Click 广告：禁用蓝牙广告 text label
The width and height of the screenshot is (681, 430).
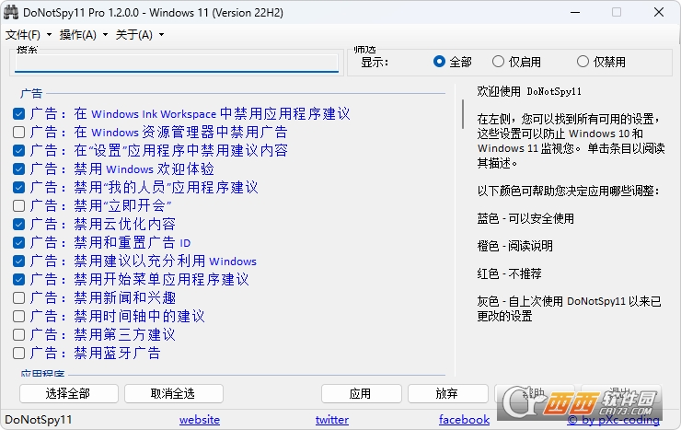click(96, 354)
